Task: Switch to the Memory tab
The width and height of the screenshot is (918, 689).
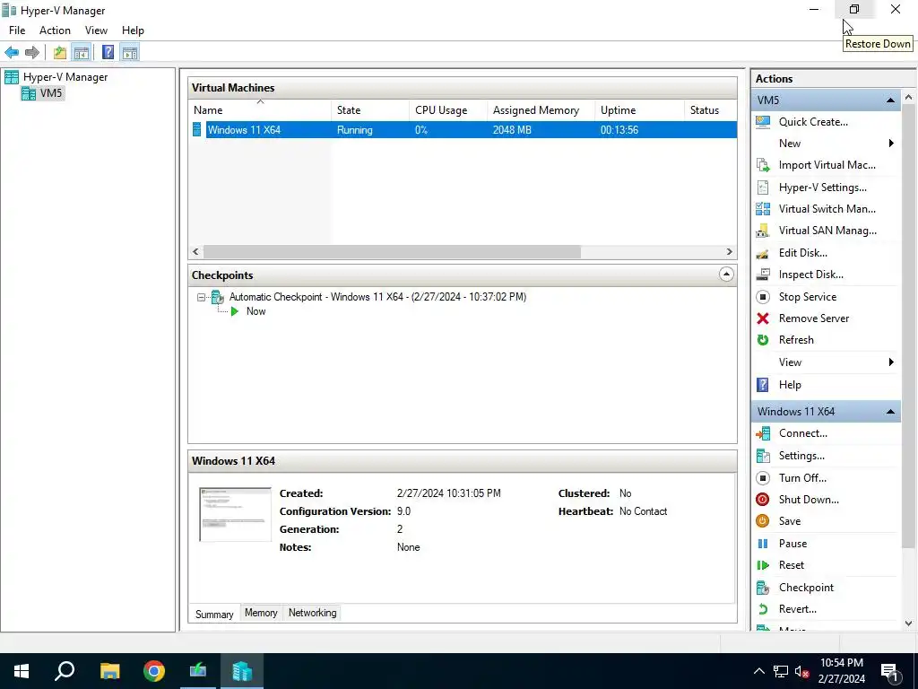Action: click(261, 613)
